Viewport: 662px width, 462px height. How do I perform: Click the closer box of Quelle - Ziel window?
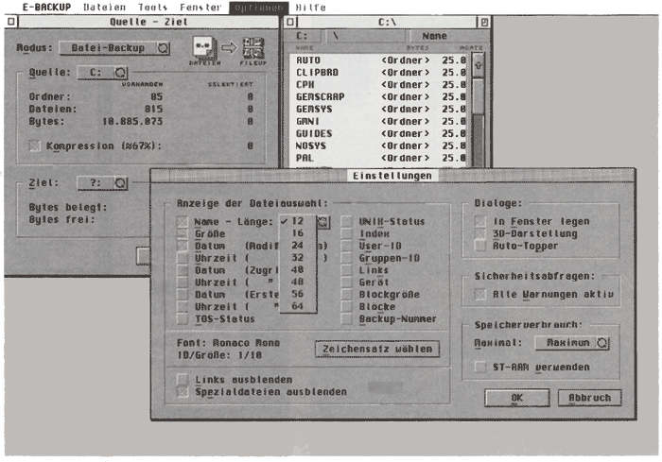coord(10,20)
